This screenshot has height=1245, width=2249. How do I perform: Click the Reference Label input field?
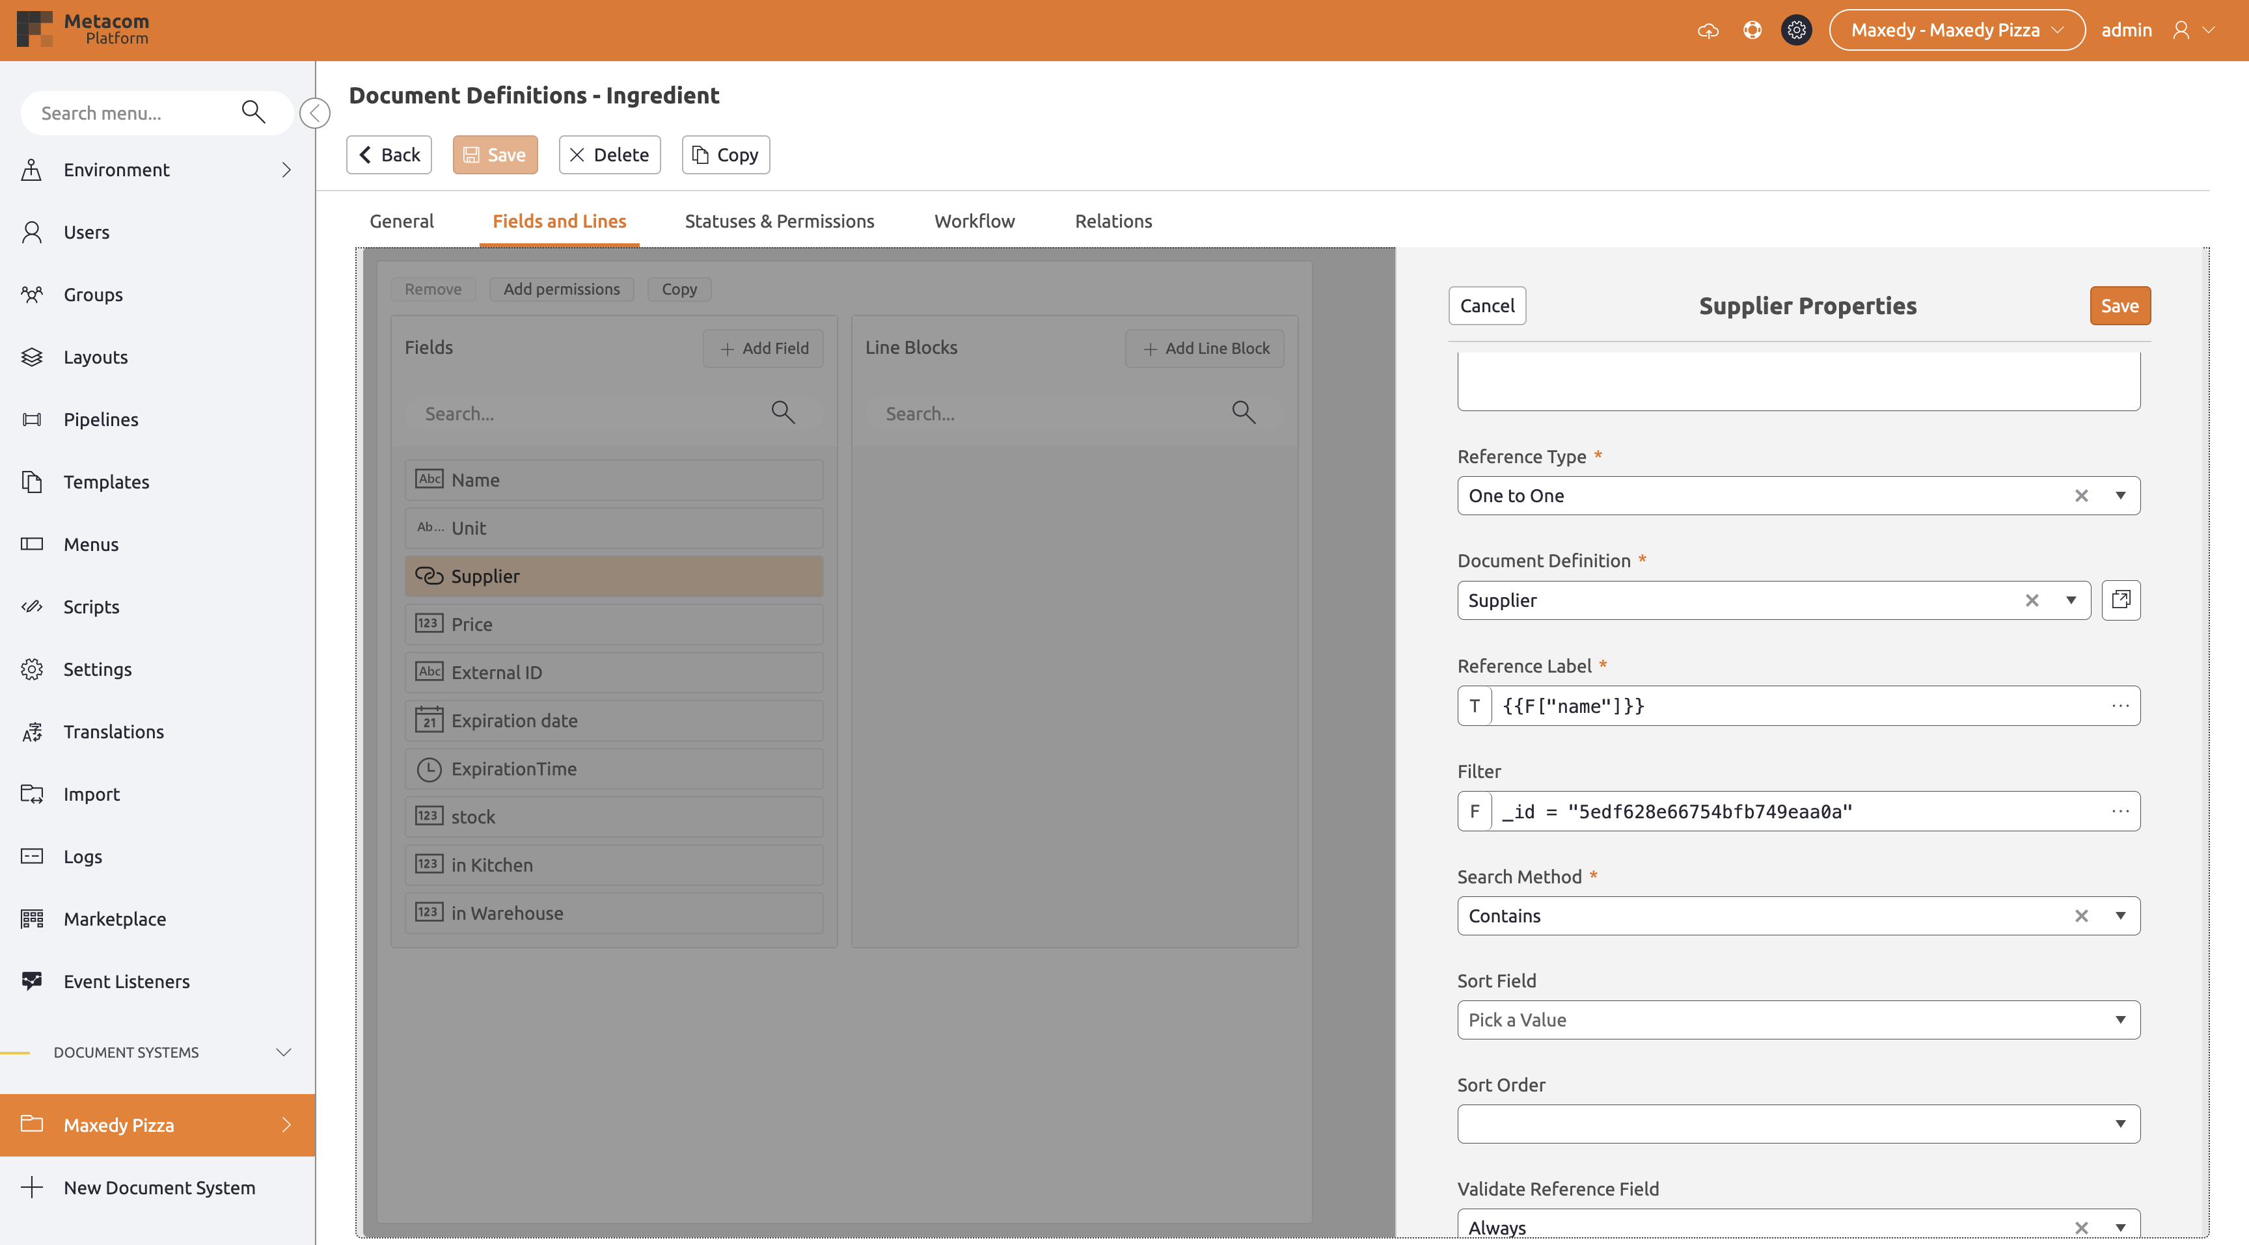[1799, 706]
